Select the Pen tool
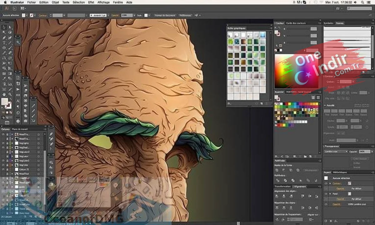The width and height of the screenshot is (375, 225). pos(4,37)
